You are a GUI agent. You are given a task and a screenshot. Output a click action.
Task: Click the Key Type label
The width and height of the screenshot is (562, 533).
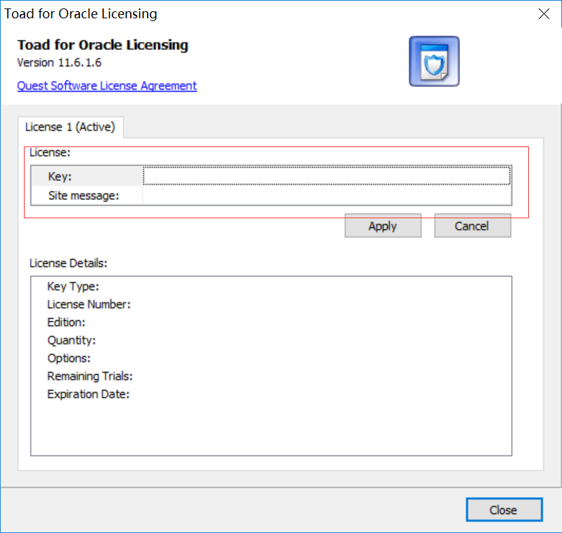click(x=72, y=287)
